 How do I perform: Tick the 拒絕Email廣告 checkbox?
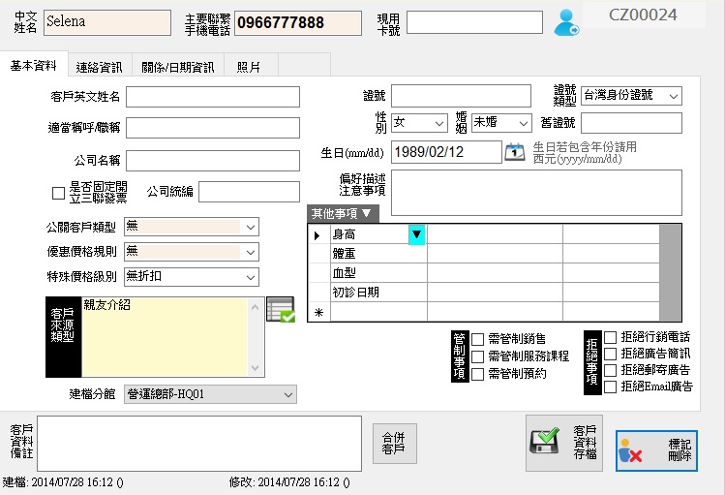coord(610,387)
